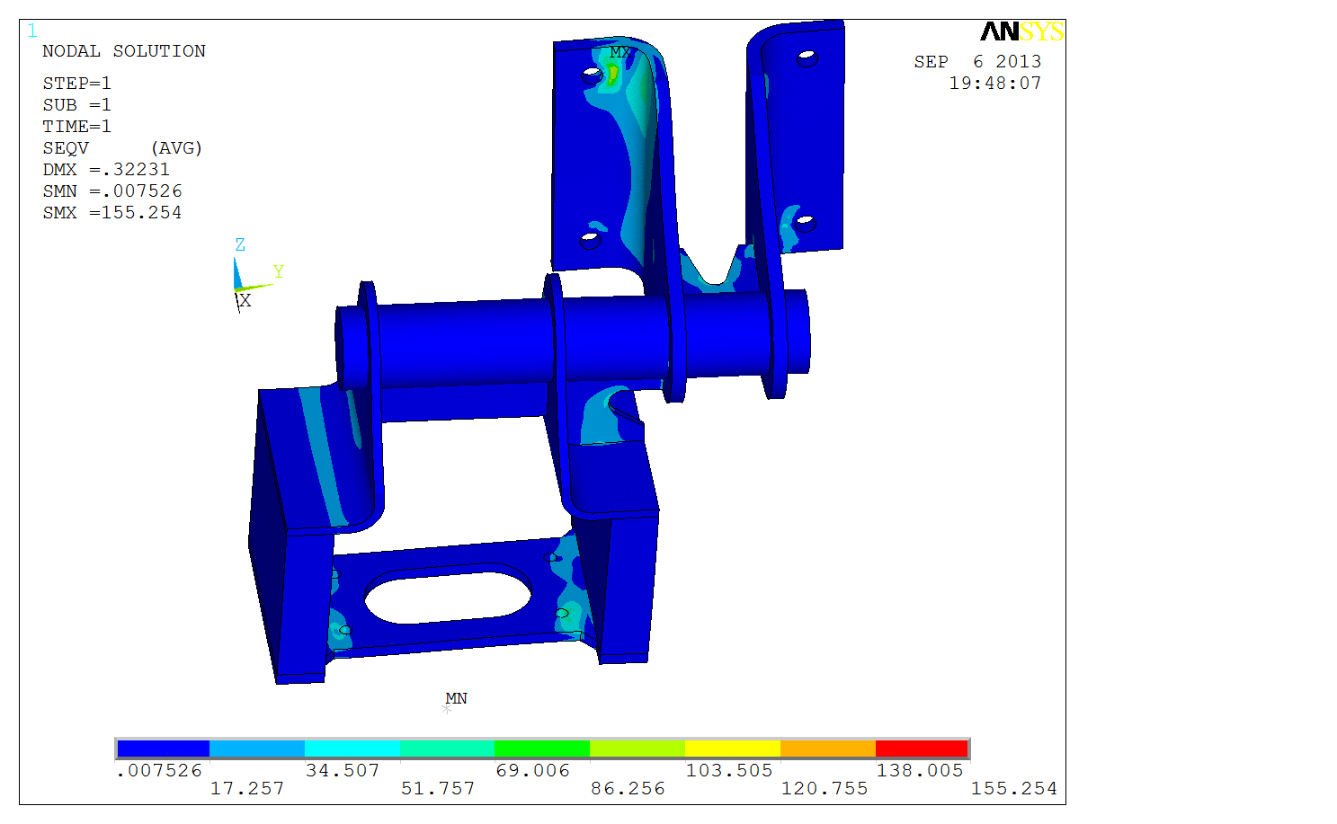The height and width of the screenshot is (824, 1337).
Task: Click the yellow-green legend color band
Action: pos(637,749)
